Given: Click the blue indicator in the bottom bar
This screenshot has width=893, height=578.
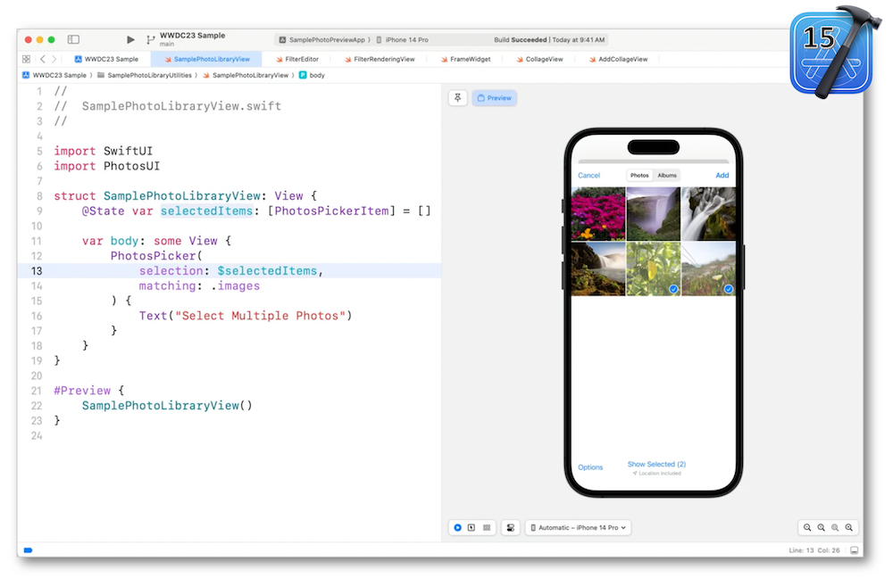Looking at the screenshot, I should click(x=28, y=550).
